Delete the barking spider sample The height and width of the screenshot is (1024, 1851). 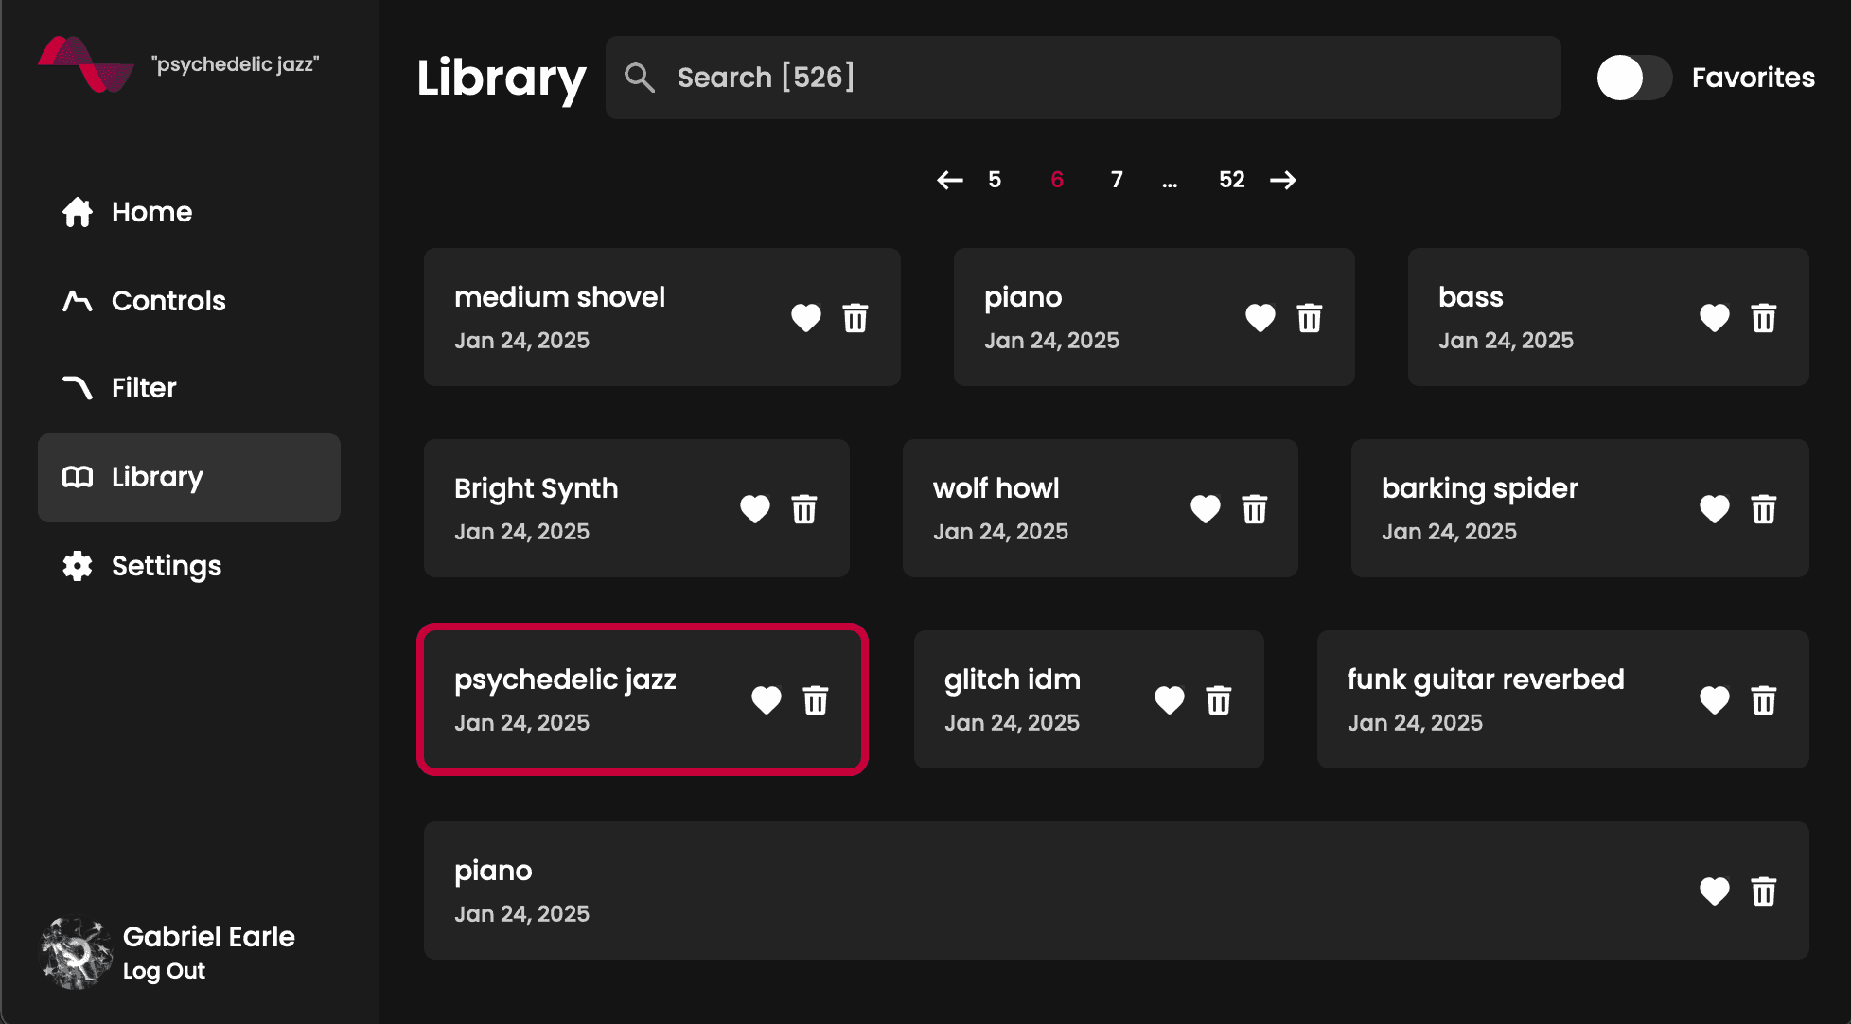click(x=1764, y=509)
